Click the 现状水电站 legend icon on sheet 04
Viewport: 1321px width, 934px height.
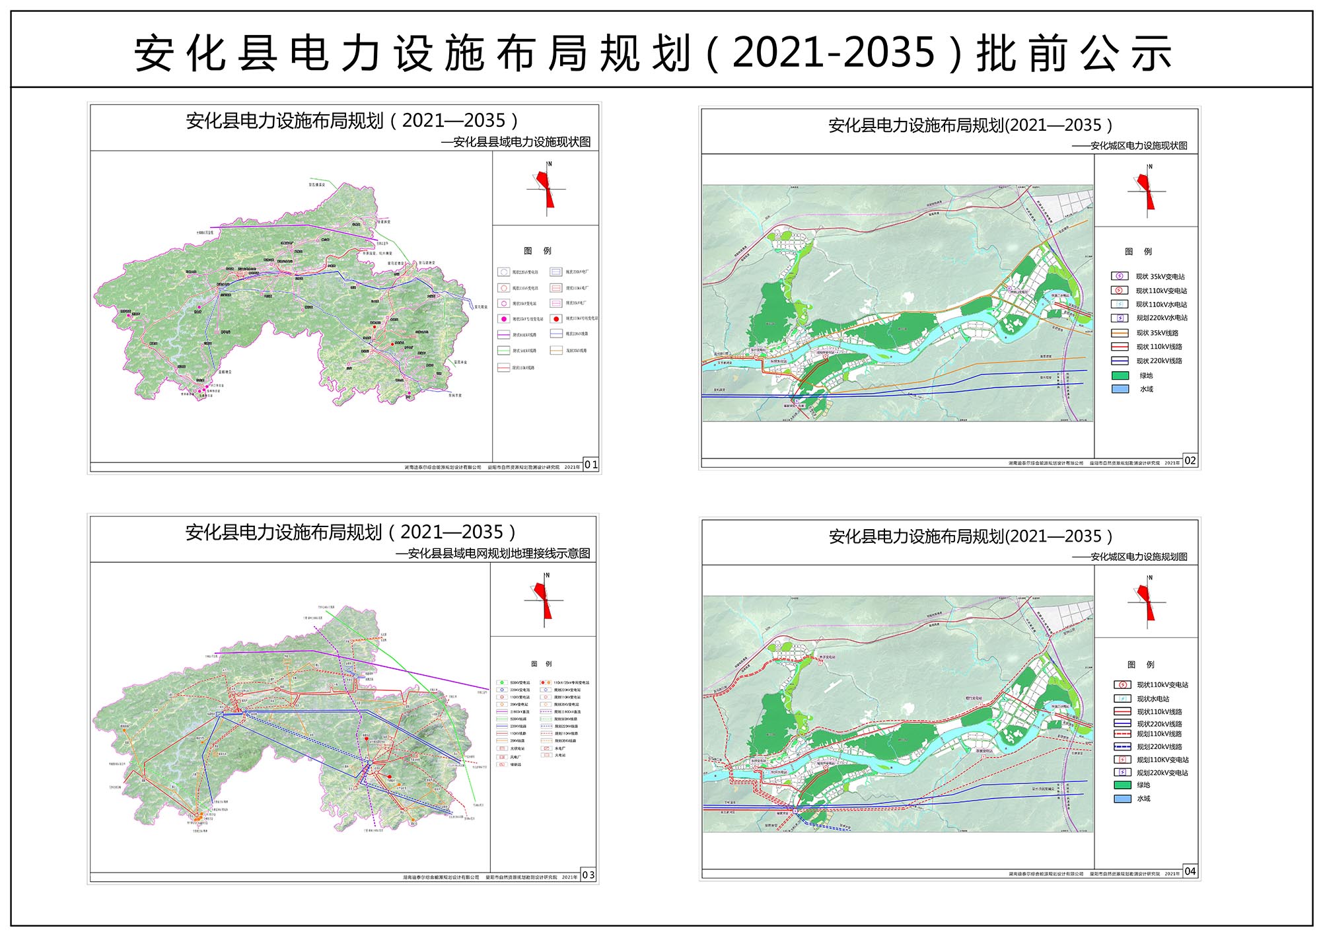1122,698
